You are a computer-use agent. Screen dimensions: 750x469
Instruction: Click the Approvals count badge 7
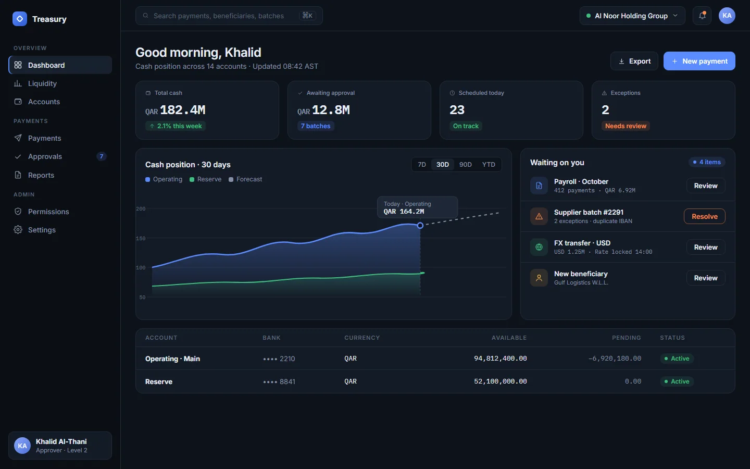102,156
